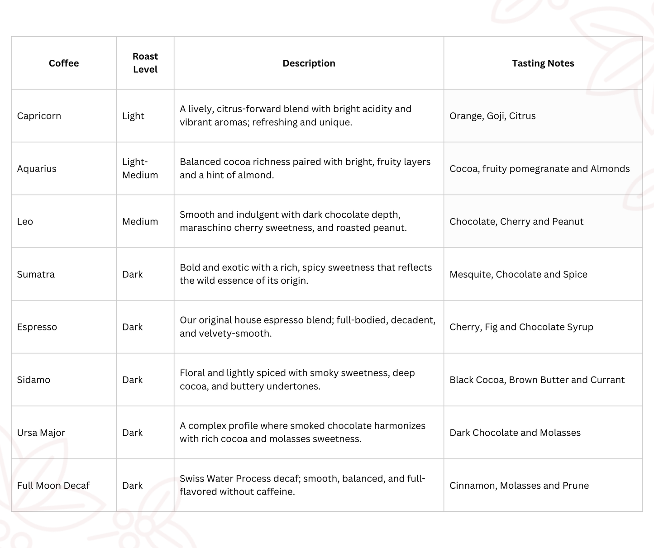This screenshot has height=548, width=654.
Task: Click the Swiss Water Process decaf description
Action: pyautogui.click(x=302, y=485)
